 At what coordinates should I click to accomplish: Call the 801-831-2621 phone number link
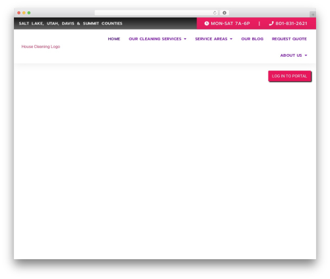tap(291, 23)
